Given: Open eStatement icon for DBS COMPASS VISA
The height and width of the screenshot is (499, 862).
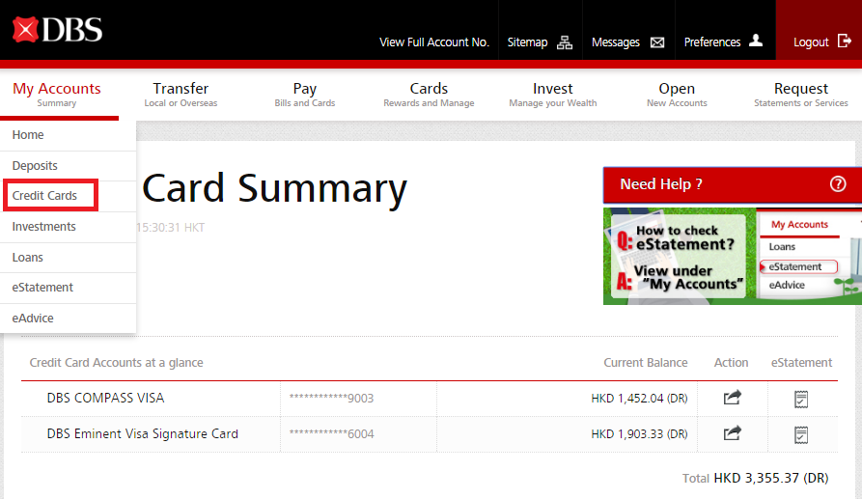Looking at the screenshot, I should click(x=800, y=399).
